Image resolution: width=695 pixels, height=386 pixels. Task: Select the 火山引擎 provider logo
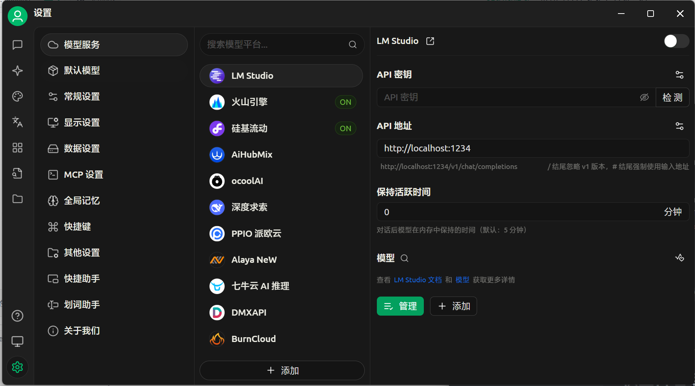217,102
